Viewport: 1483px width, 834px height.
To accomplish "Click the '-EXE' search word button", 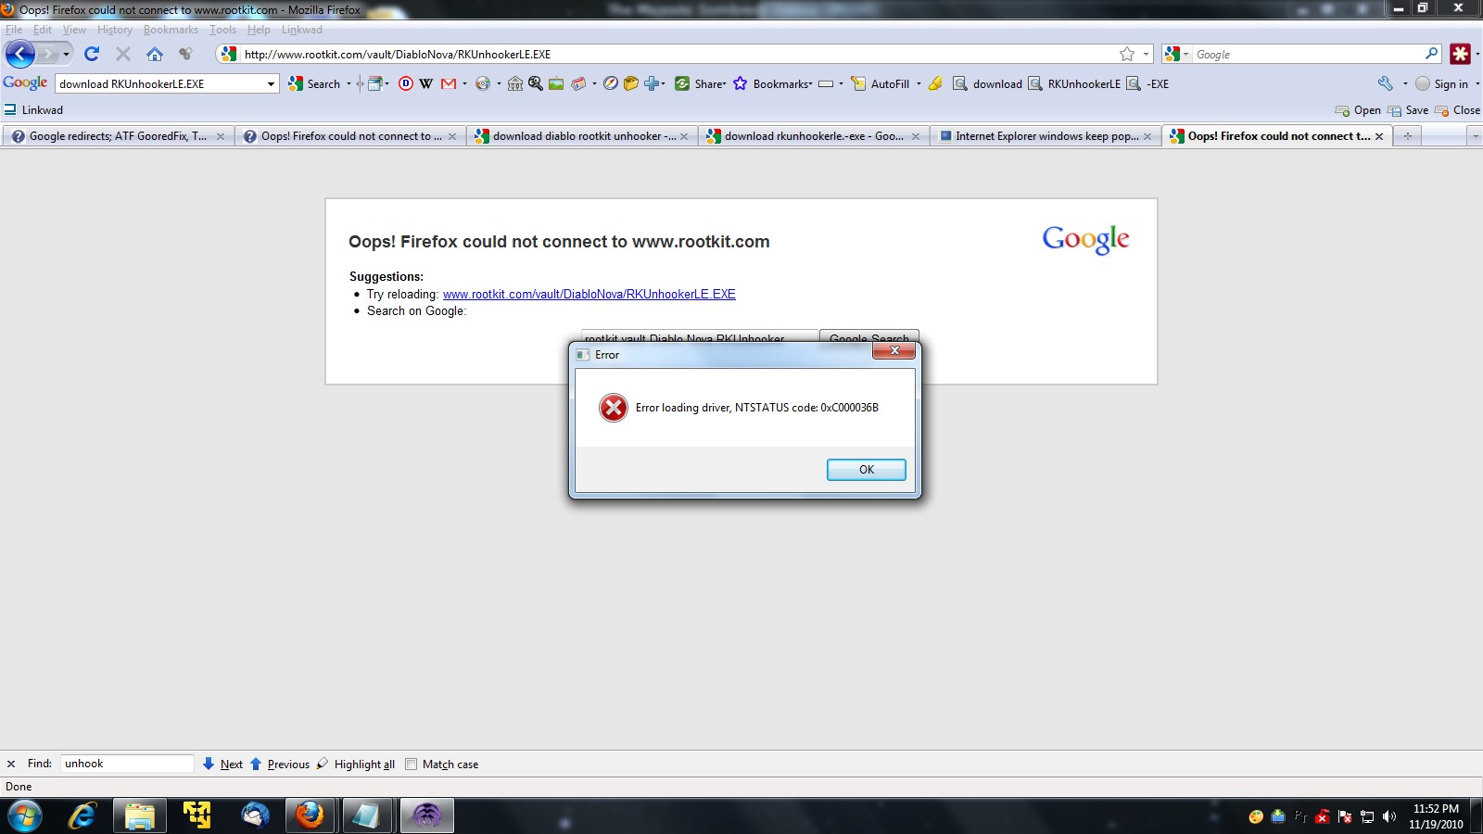I will 1147,83.
